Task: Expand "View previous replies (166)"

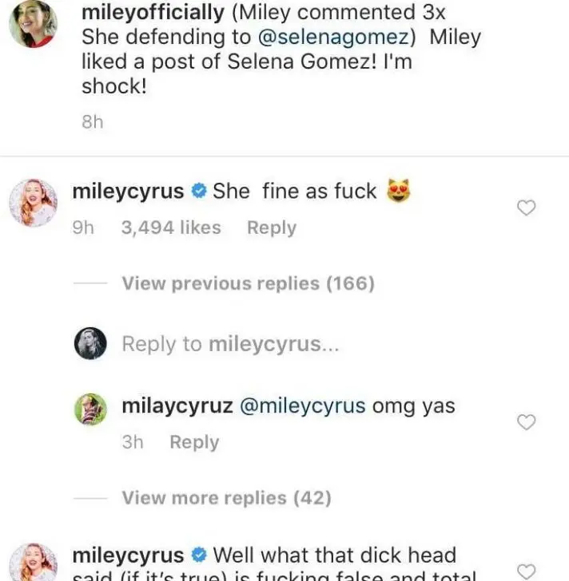Action: 248,283
